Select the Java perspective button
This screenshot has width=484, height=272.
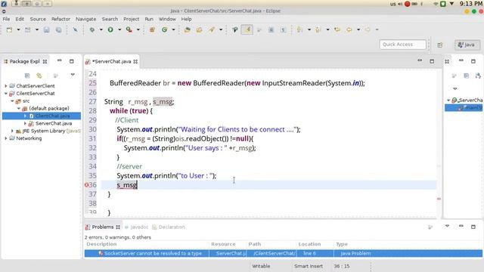tap(467, 45)
